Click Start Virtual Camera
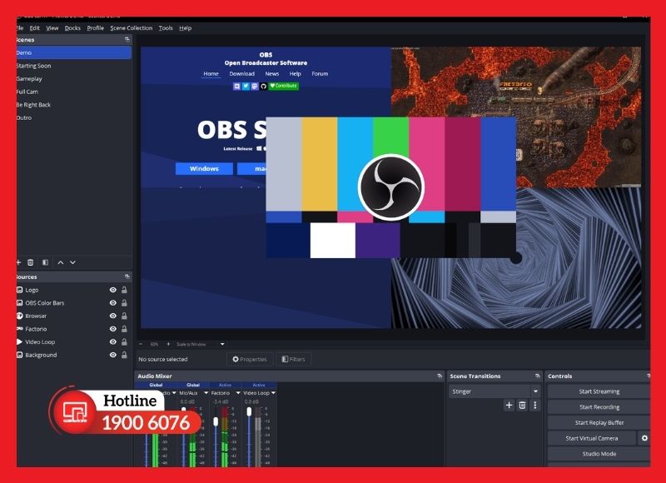This screenshot has width=666, height=483. [x=592, y=438]
